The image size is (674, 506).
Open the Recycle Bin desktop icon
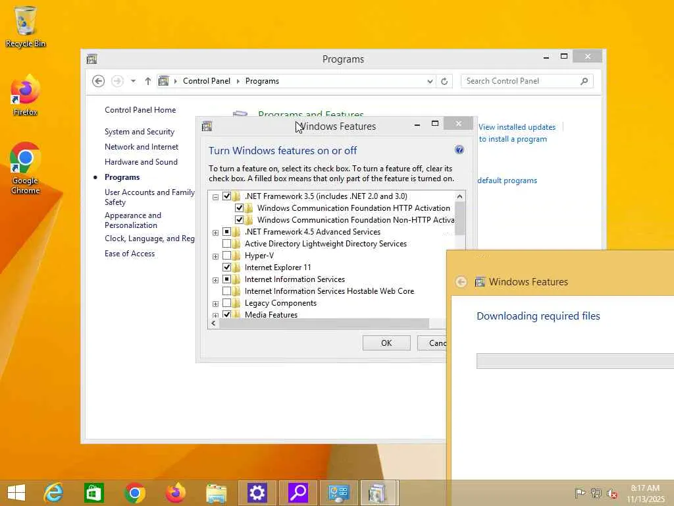tap(26, 26)
